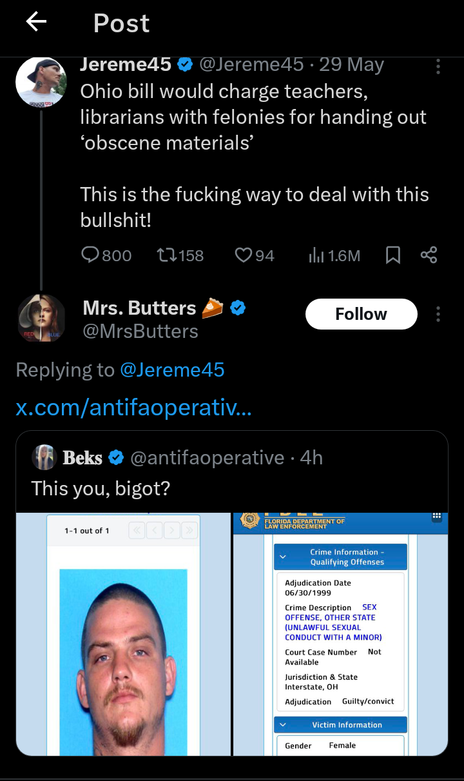View Mrs. Butters' profile picture
The image size is (464, 781).
click(41, 318)
